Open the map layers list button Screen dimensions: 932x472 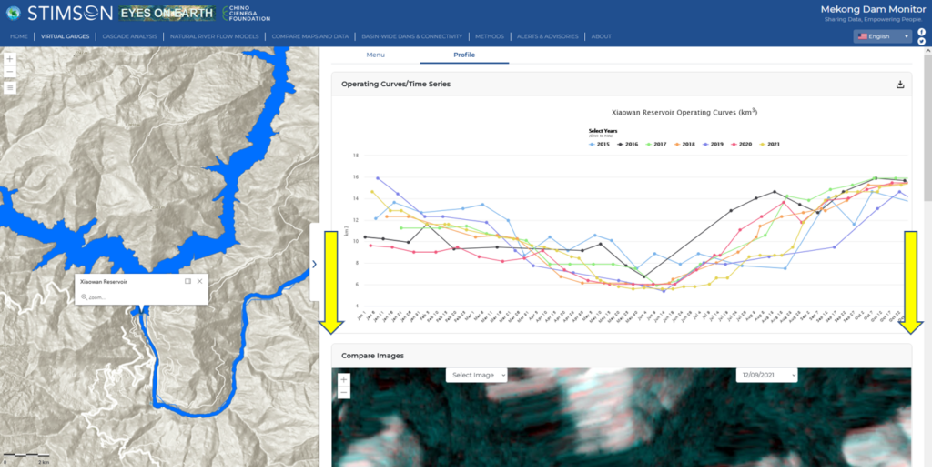(9, 88)
